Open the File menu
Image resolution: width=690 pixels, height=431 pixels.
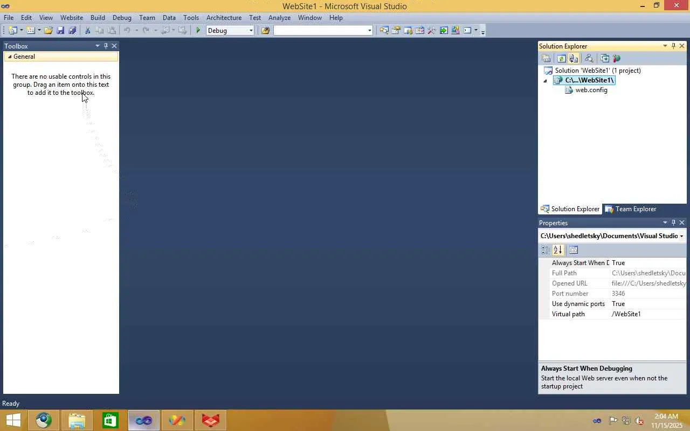[9, 18]
